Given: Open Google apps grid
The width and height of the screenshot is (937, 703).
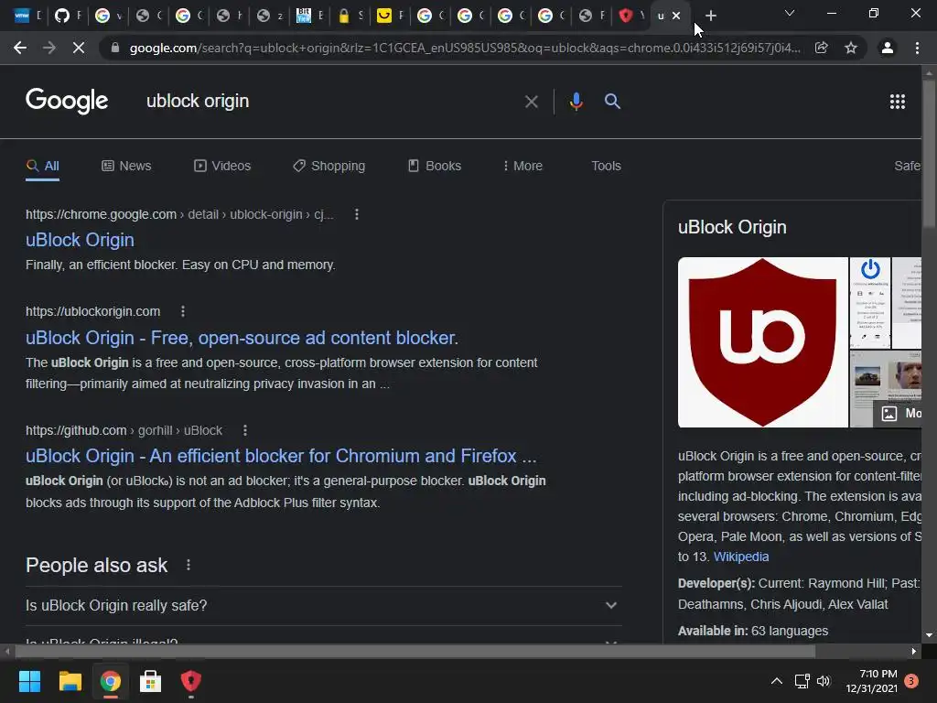Looking at the screenshot, I should coord(898,102).
